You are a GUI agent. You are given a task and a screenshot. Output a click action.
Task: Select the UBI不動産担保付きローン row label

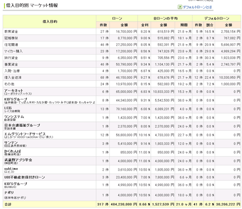25,177
